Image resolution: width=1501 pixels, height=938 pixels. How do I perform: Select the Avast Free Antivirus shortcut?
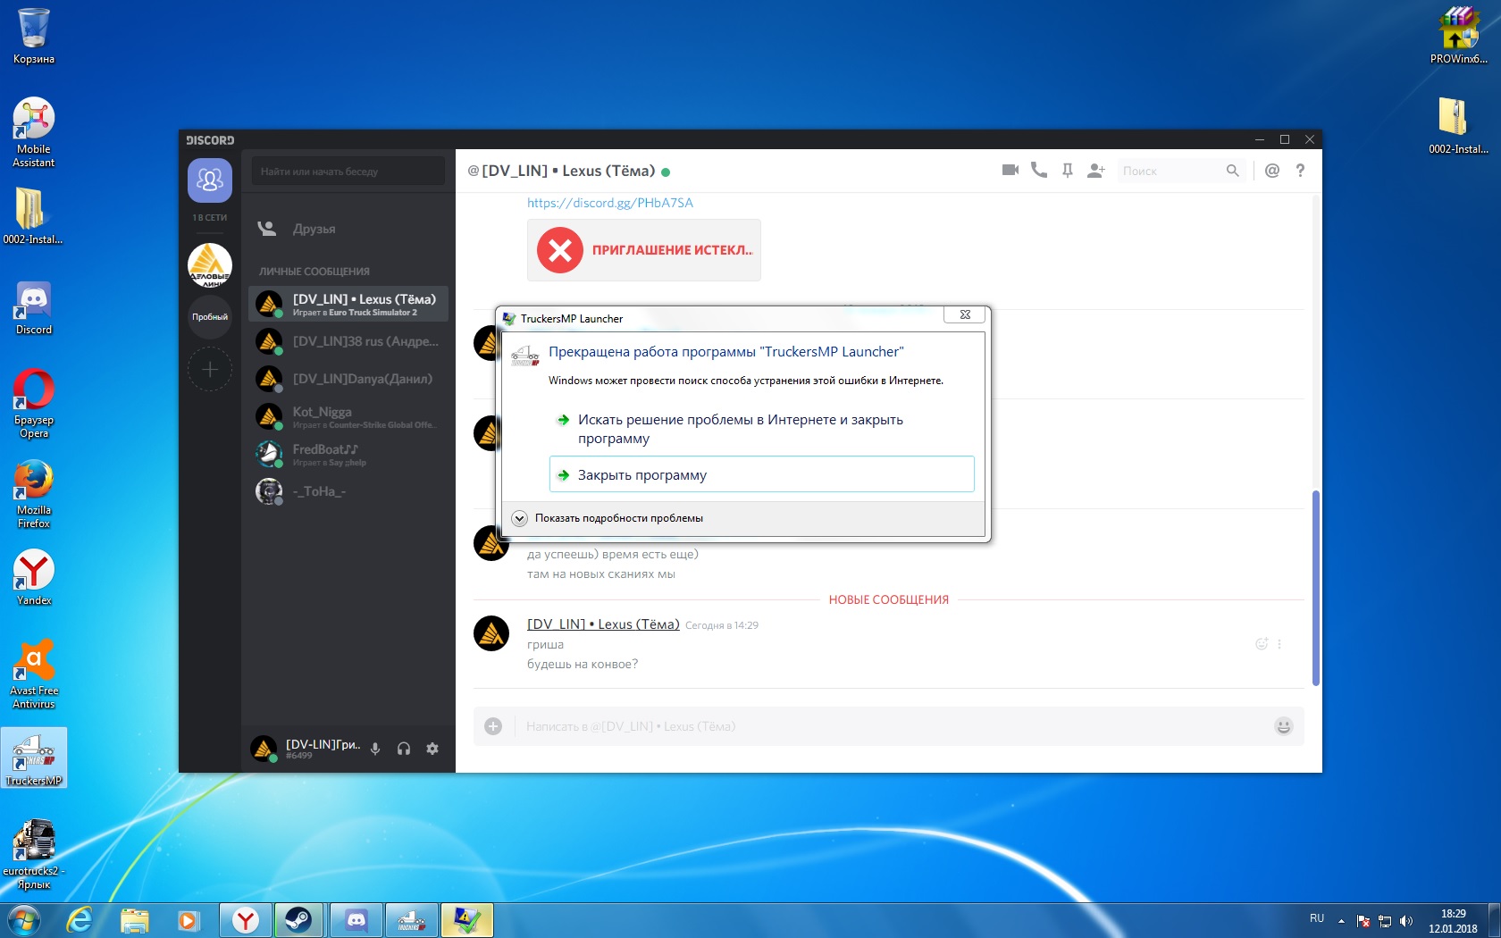point(33,674)
